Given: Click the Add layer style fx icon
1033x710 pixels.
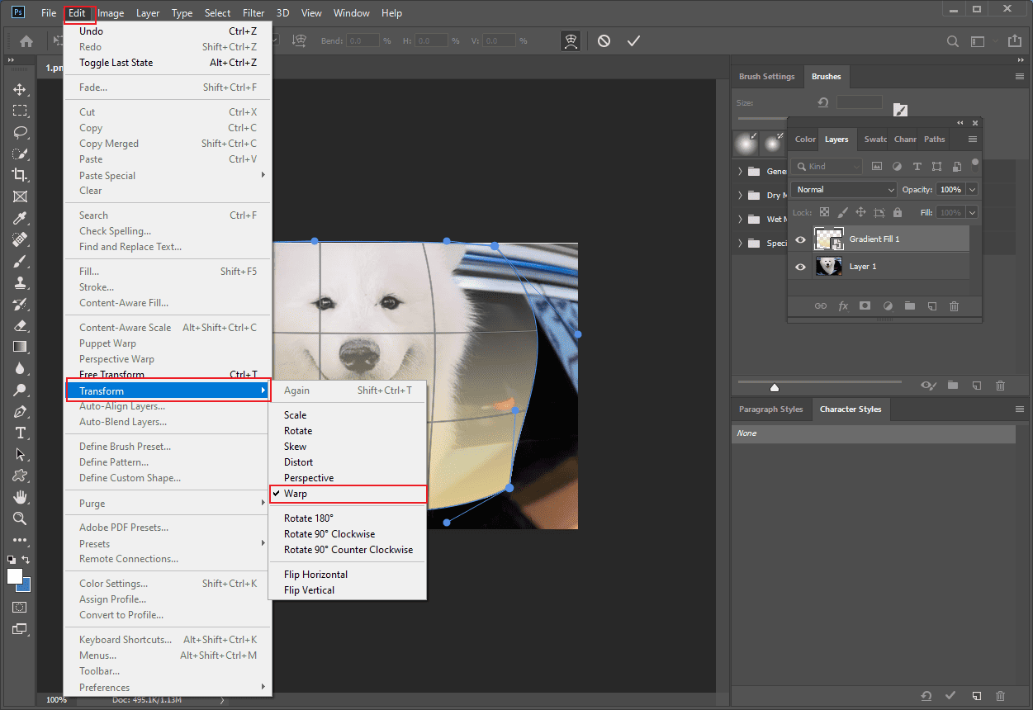Looking at the screenshot, I should point(843,305).
